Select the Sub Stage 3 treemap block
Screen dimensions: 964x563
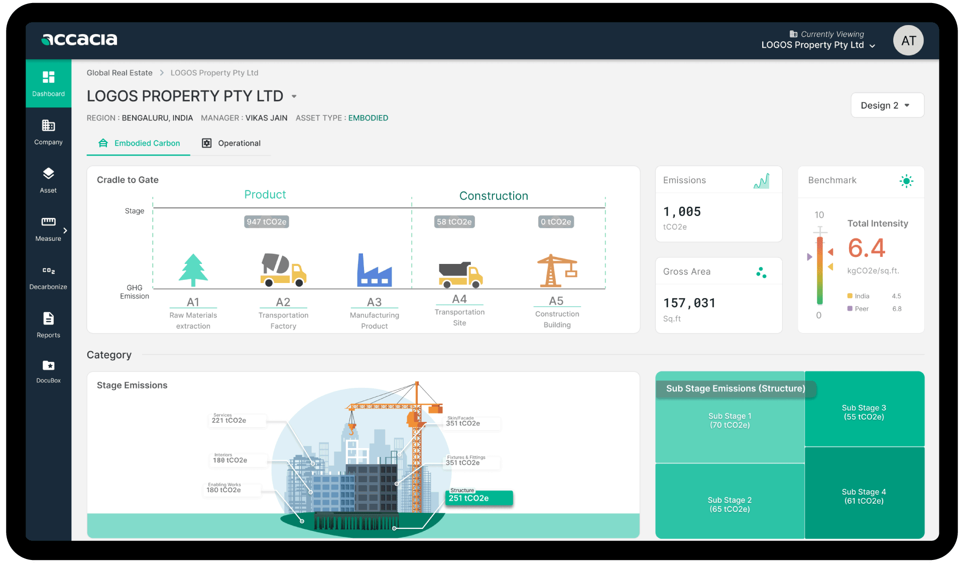pyautogui.click(x=864, y=409)
